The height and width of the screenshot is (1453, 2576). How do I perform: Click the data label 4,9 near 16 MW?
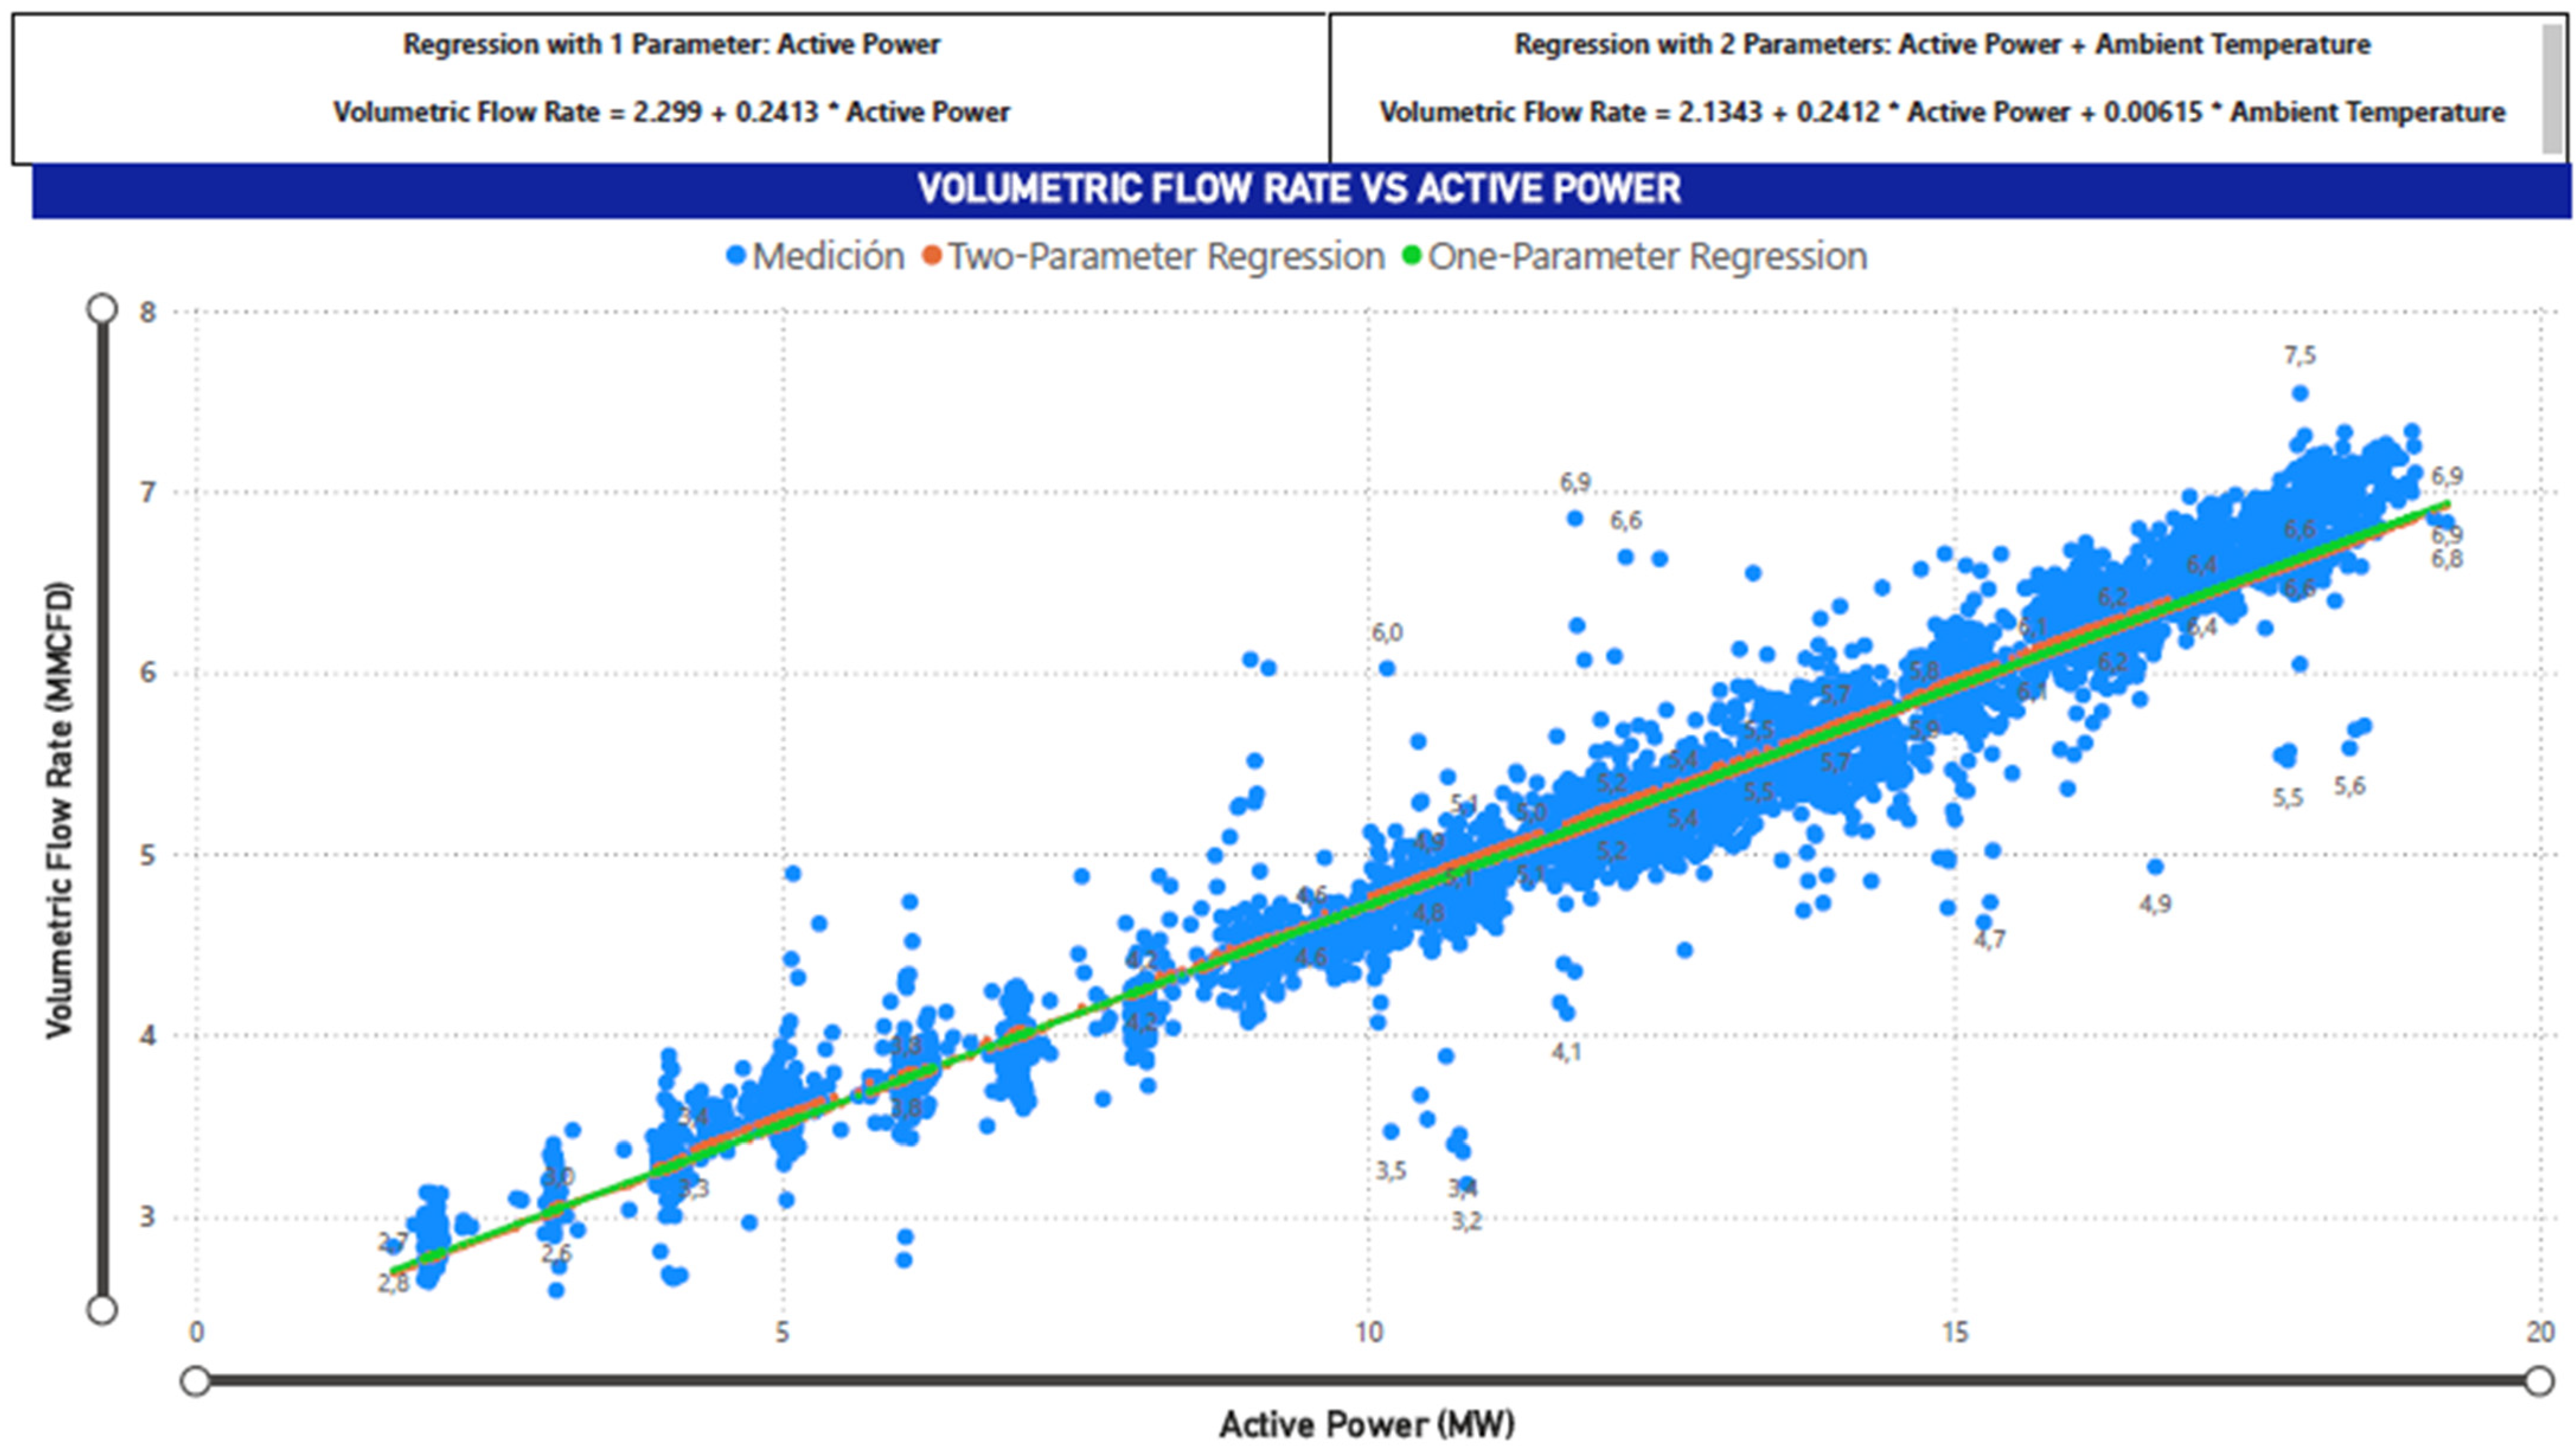pos(2155,904)
